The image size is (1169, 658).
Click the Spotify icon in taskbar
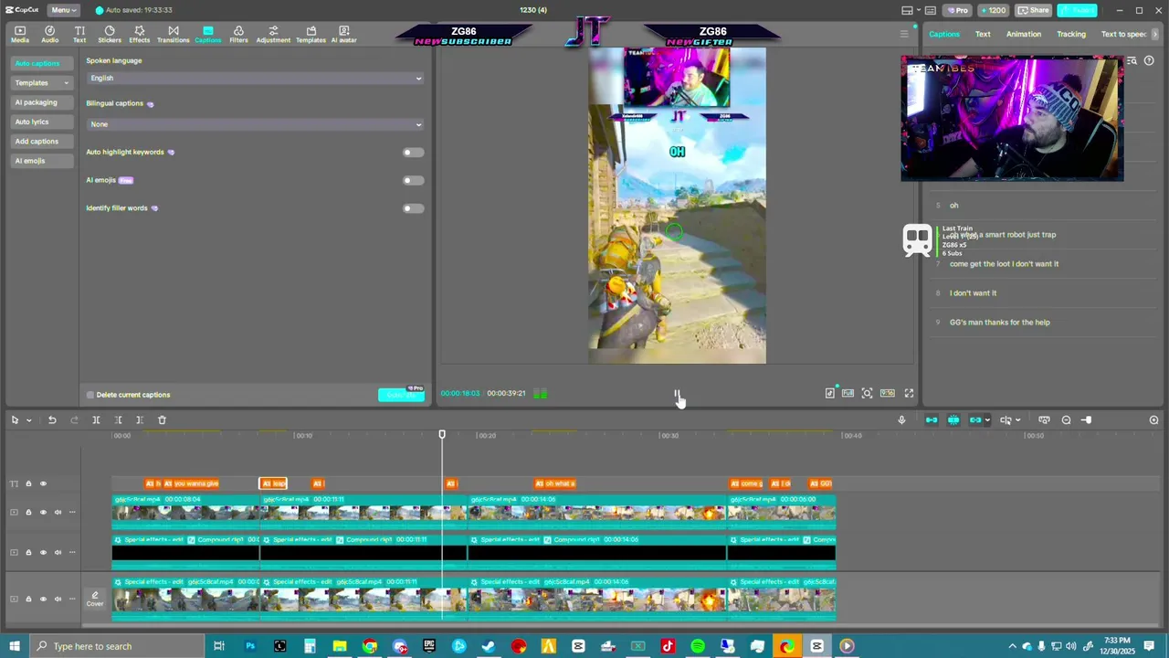pos(698,646)
